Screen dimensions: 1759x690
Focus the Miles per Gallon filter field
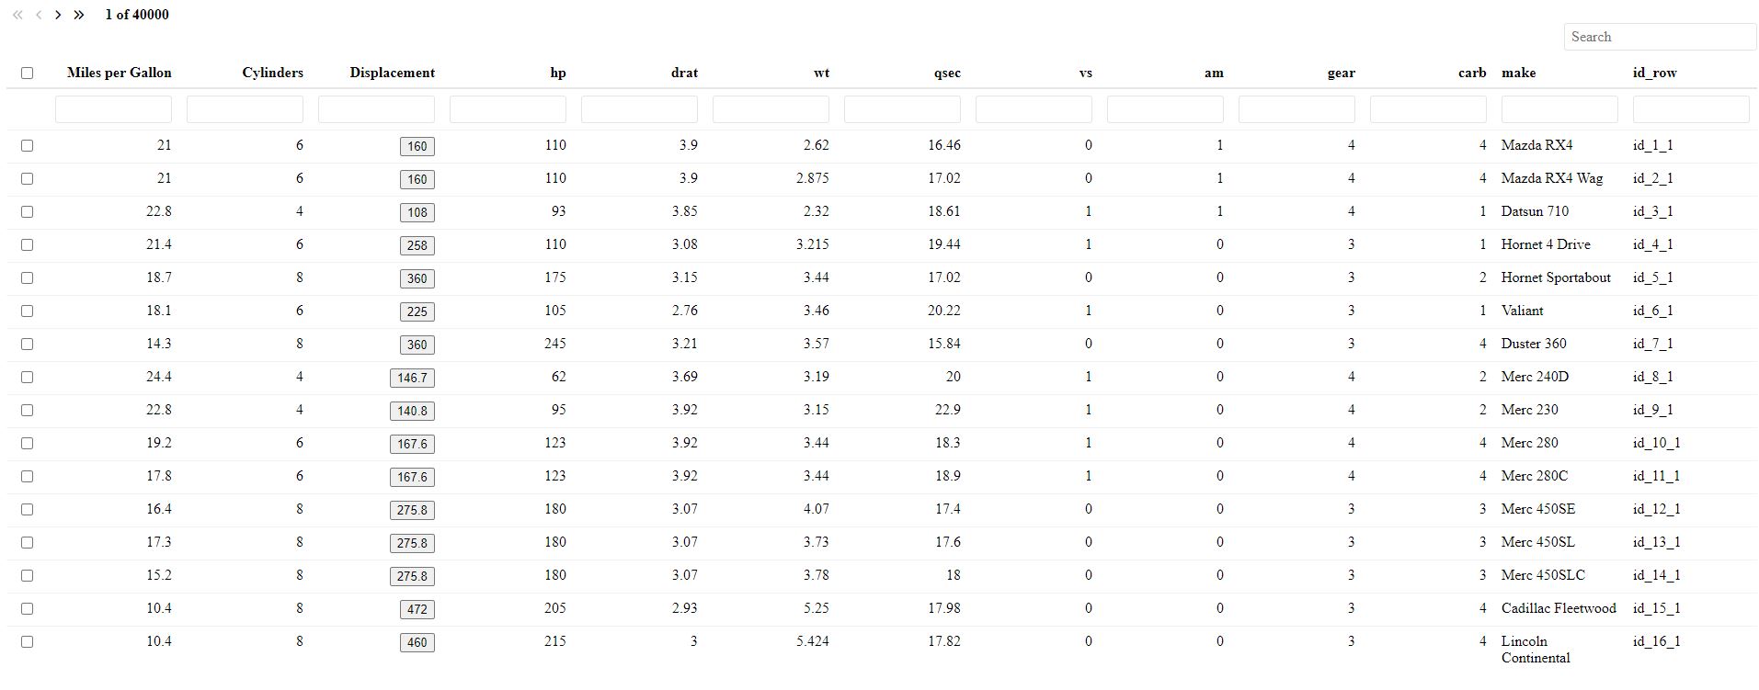click(113, 109)
